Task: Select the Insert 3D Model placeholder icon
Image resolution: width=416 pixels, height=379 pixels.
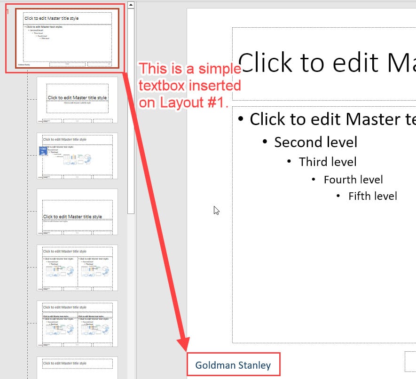Action: point(87,157)
